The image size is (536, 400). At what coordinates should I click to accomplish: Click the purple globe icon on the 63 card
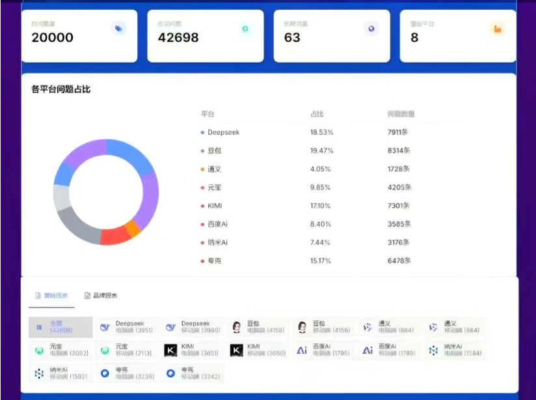pyautogui.click(x=371, y=29)
